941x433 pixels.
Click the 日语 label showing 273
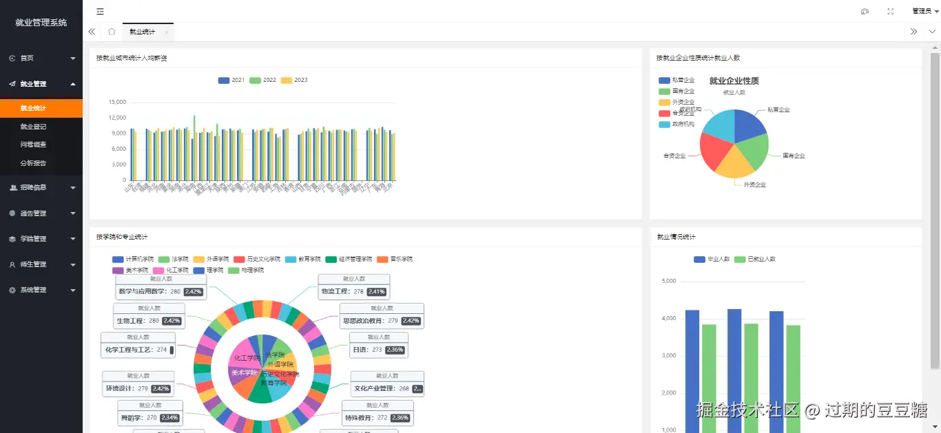click(379, 346)
